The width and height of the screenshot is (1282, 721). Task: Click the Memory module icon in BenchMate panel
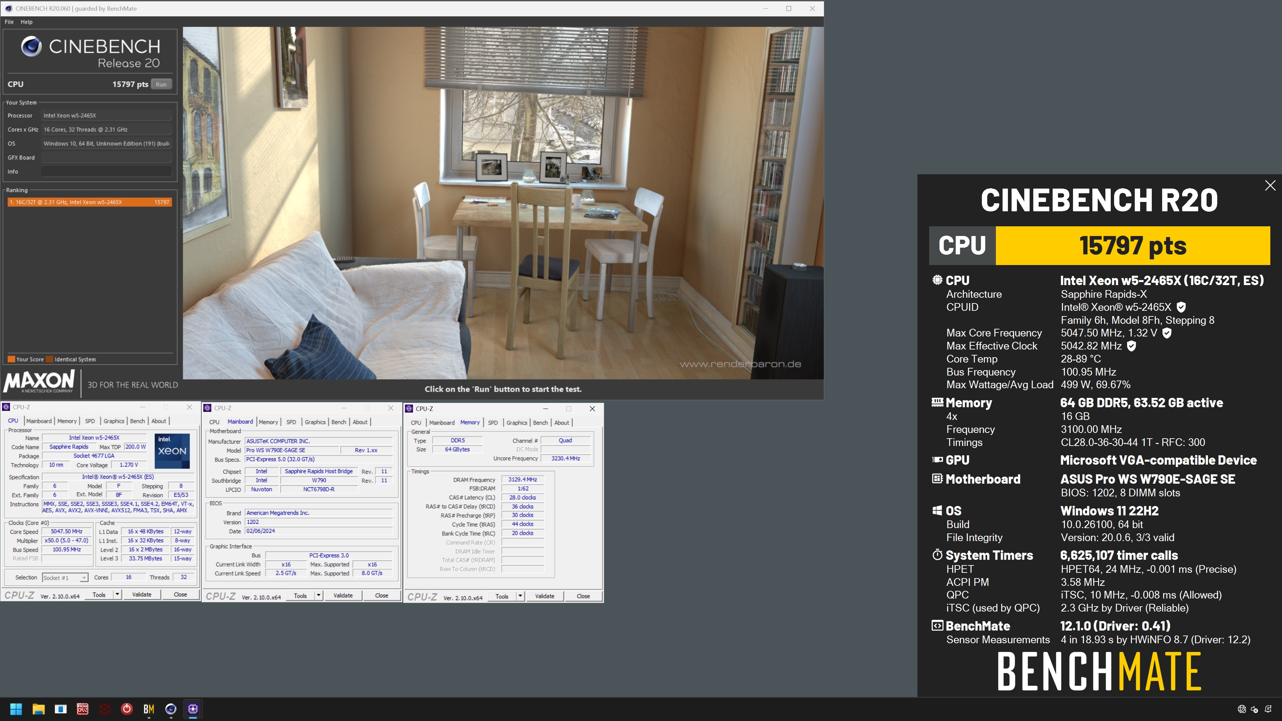click(937, 402)
